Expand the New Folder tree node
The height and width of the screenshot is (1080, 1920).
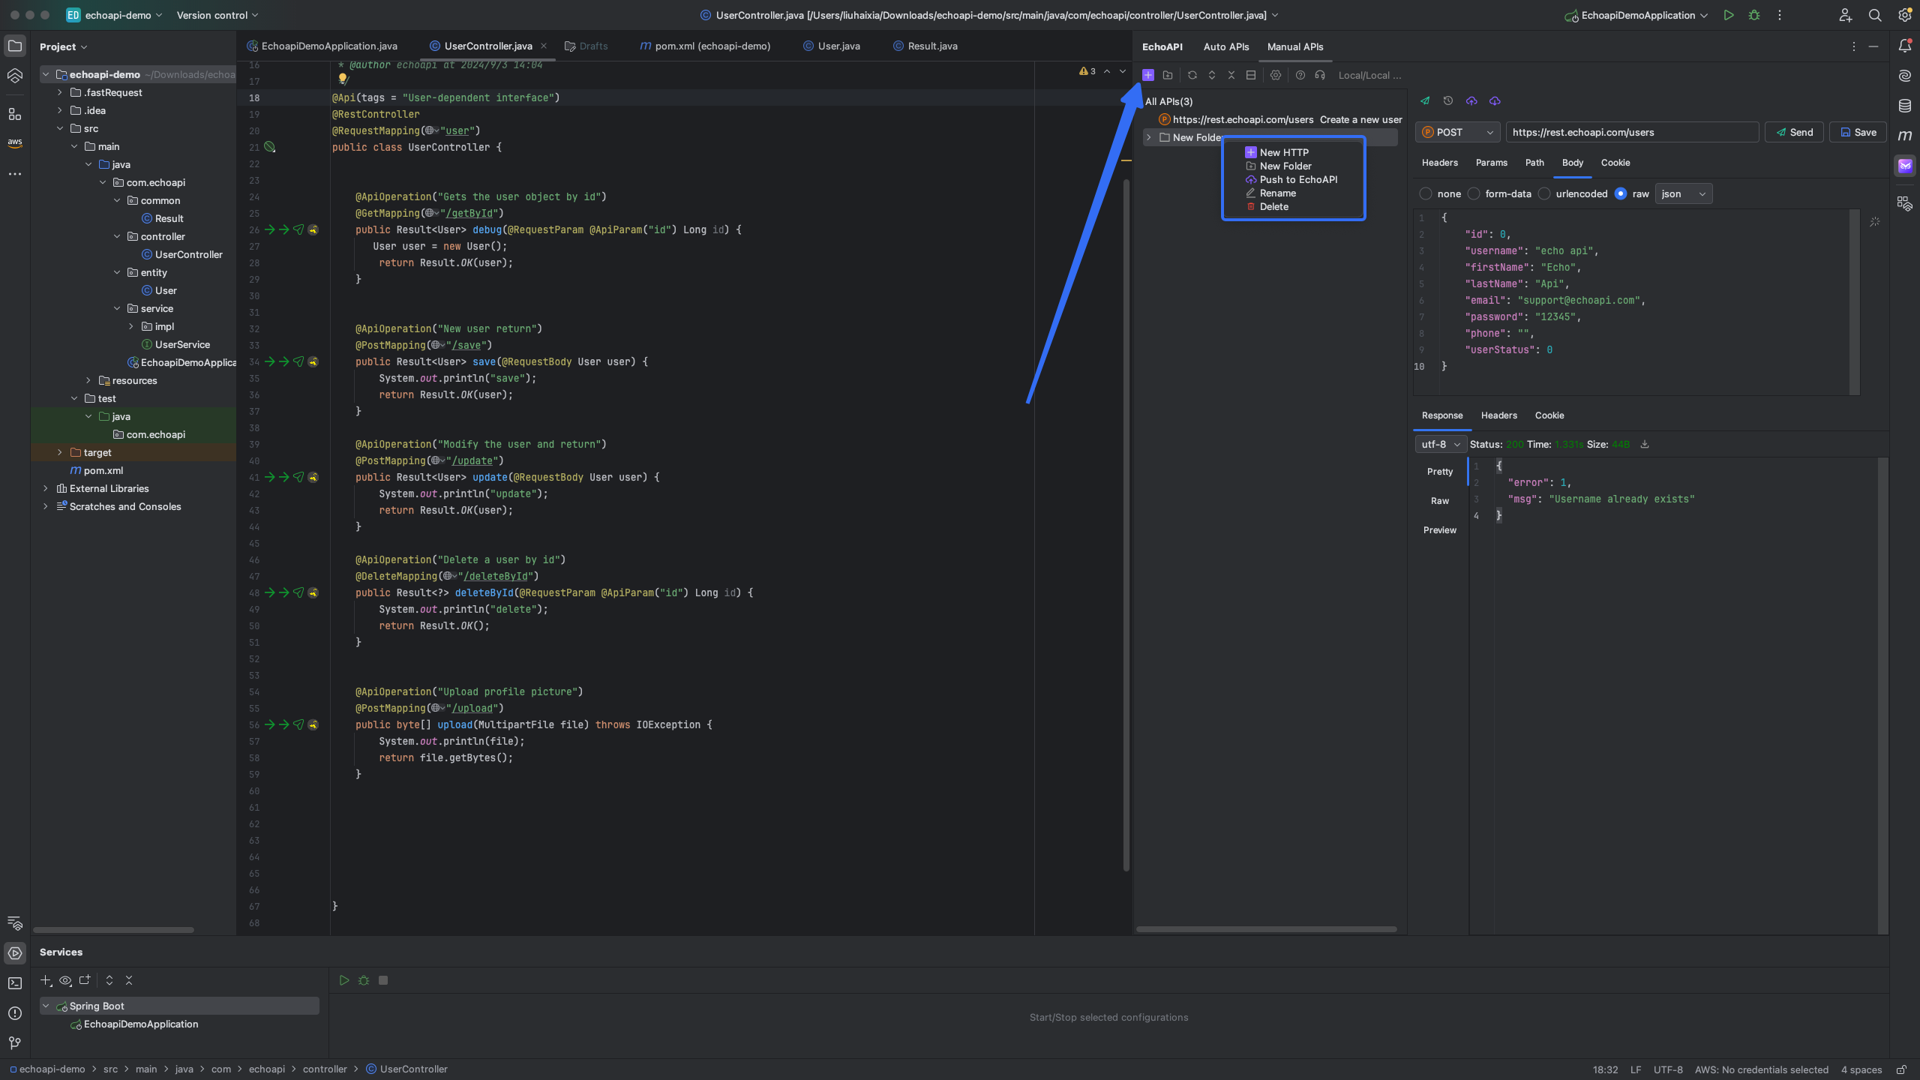point(1149,137)
